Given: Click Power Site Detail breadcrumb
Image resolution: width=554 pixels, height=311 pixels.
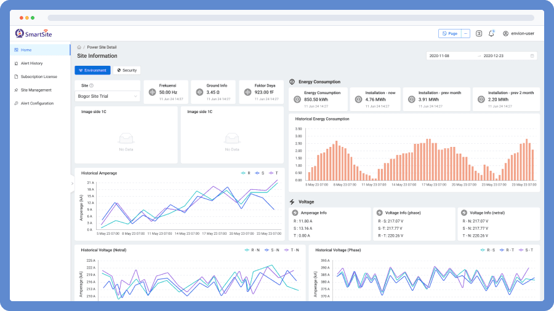Looking at the screenshot, I should tap(102, 47).
